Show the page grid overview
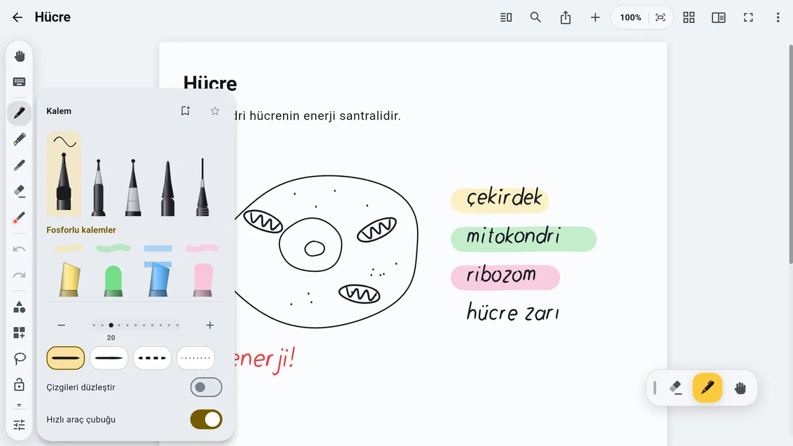This screenshot has width=793, height=446. [x=689, y=17]
